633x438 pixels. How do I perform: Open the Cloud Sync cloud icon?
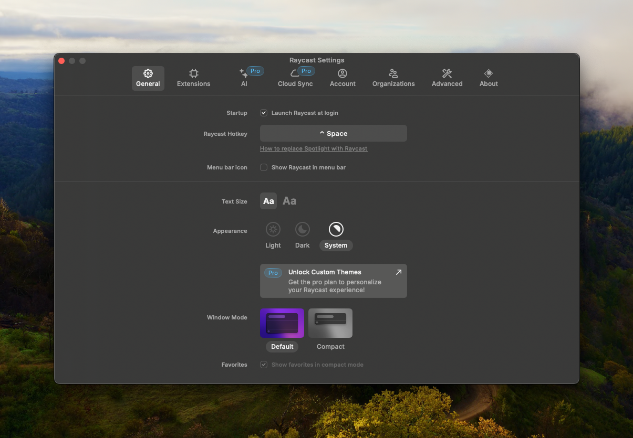tap(295, 73)
